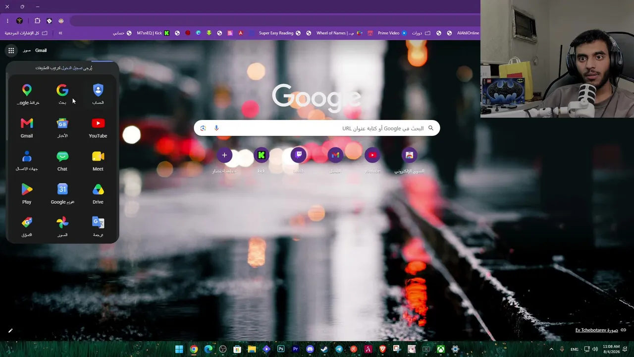The height and width of the screenshot is (357, 634).
Task: Open Chrome's three-dot menu
Action: (7, 21)
